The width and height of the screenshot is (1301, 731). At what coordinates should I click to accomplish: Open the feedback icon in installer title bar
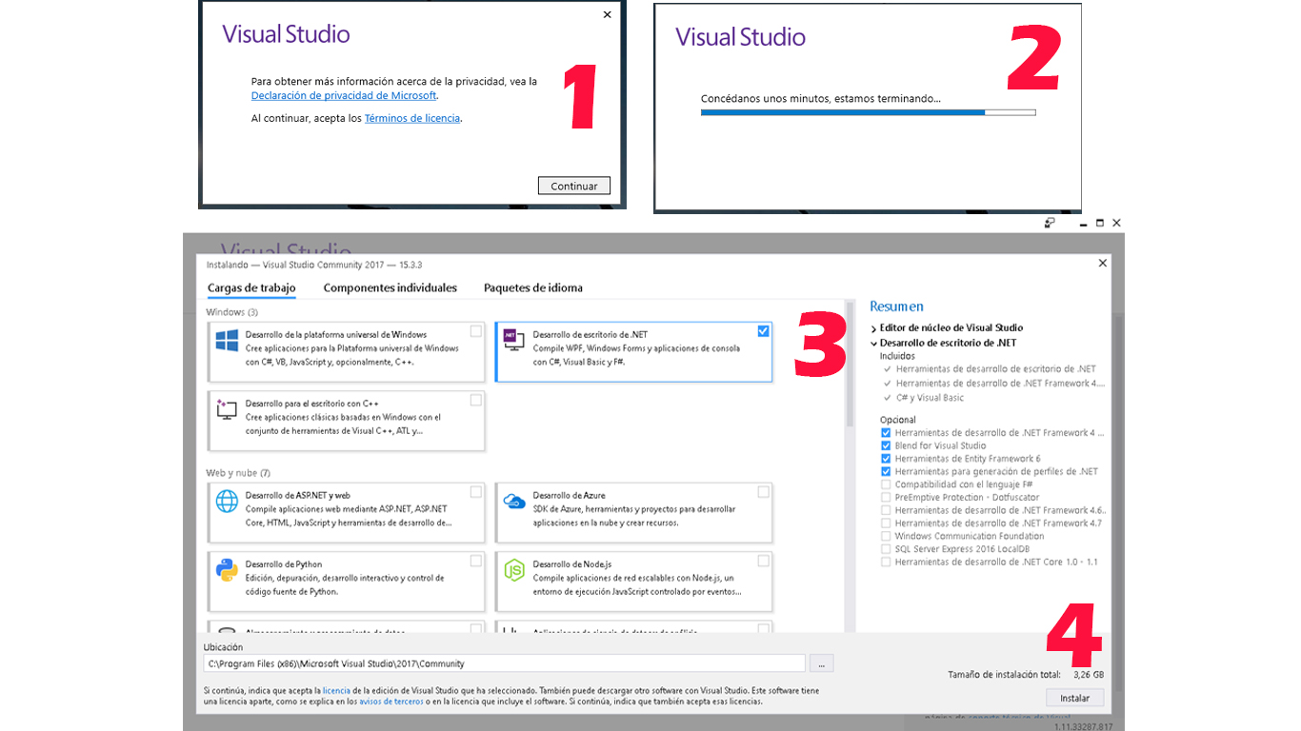1050,223
